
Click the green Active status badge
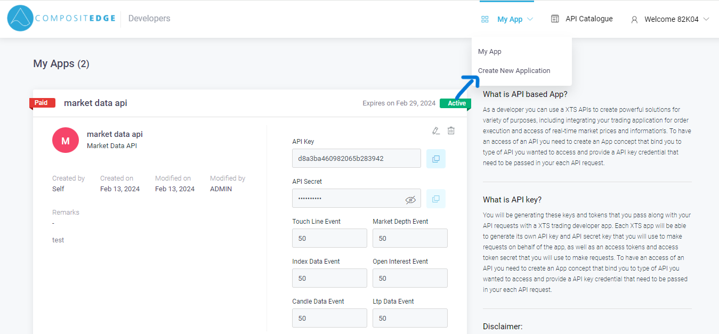456,103
